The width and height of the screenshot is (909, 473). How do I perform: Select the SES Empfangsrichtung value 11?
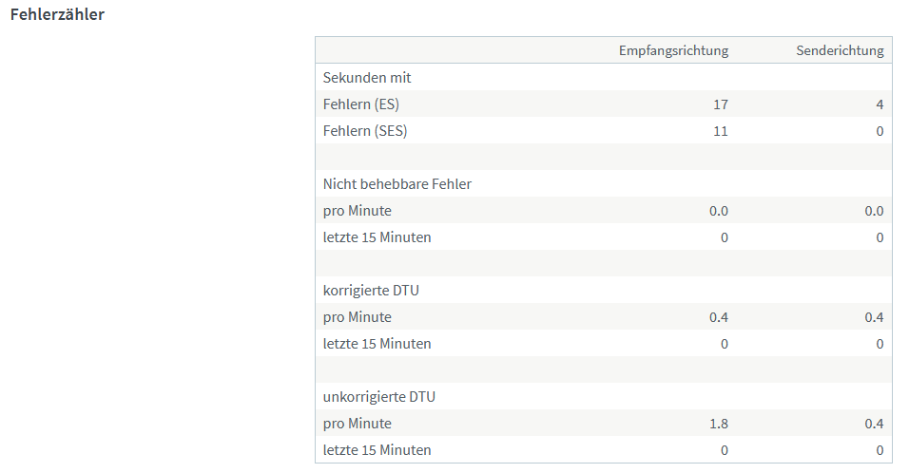click(721, 131)
